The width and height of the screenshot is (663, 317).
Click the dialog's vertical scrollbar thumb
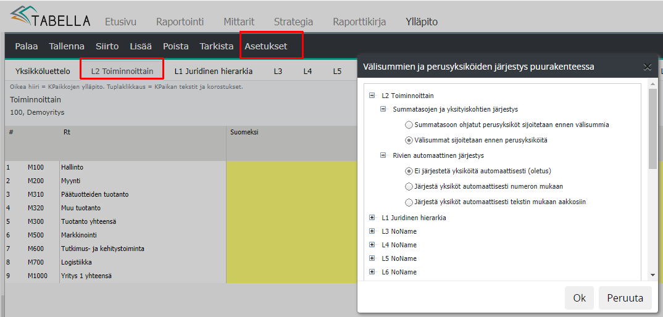(x=653, y=130)
